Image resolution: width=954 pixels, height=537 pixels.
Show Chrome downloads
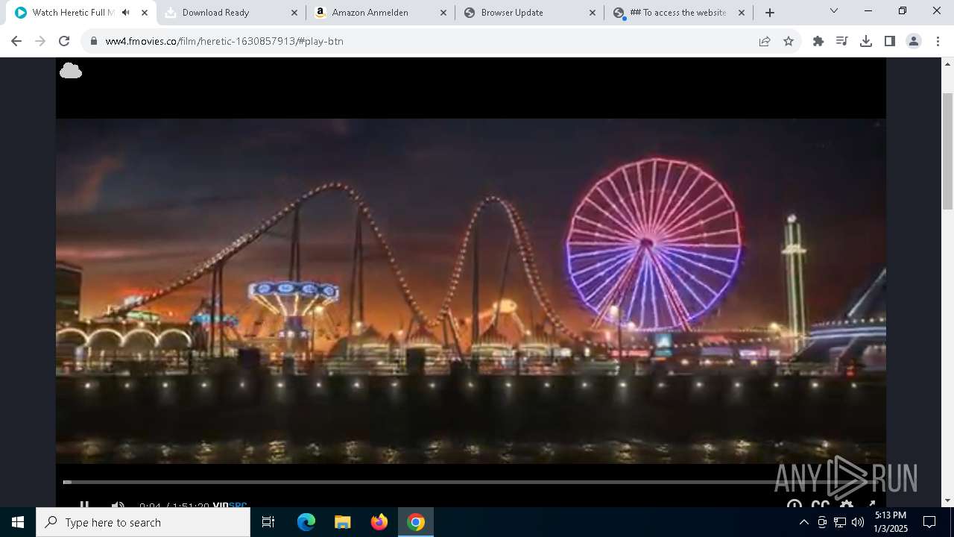866,41
